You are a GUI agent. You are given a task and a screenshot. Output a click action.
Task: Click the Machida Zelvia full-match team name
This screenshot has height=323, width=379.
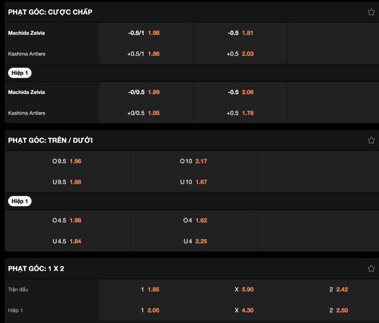click(27, 33)
